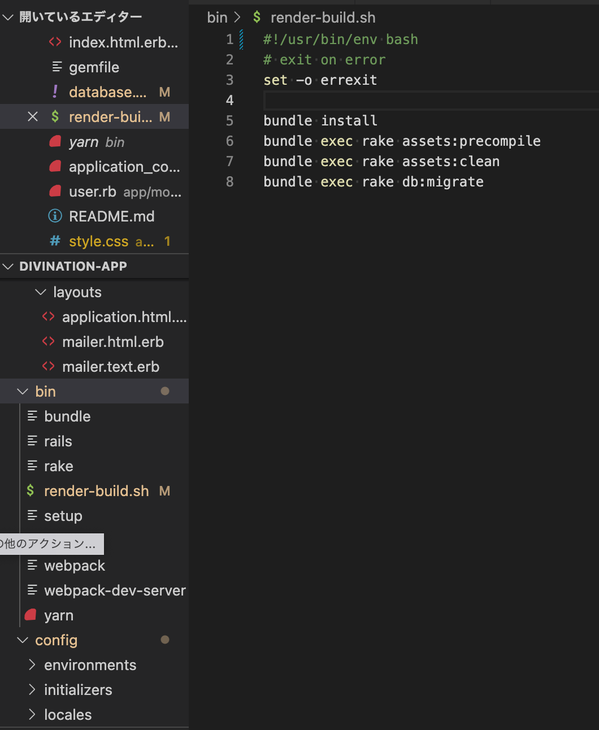The image size is (599, 730).
Task: Click the code icon of mailer.text.erb
Action: (x=49, y=367)
